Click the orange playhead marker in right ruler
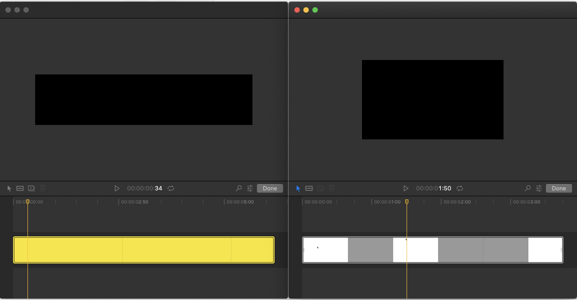 tap(407, 202)
